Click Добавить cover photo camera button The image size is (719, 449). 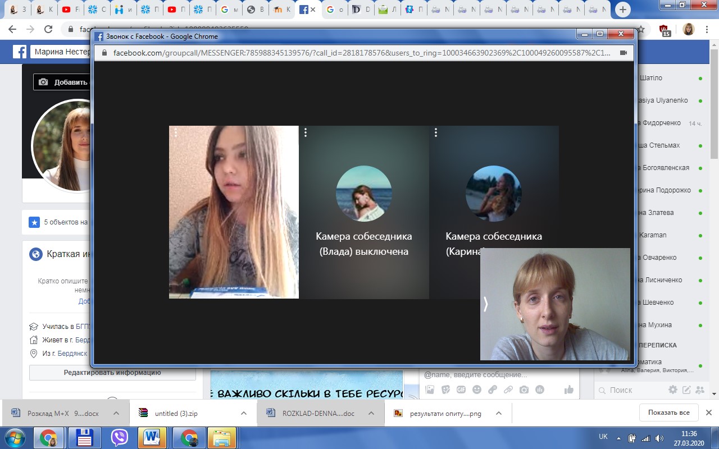point(62,82)
